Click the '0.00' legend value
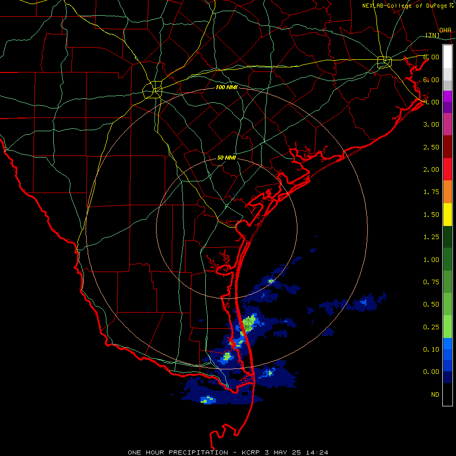456x456 pixels. pos(431,372)
